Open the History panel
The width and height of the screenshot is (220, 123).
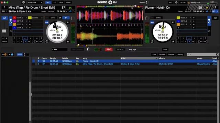click(180, 54)
